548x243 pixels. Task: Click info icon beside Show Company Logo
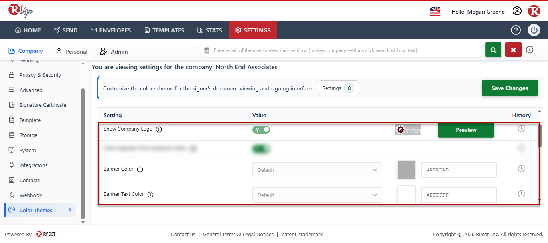[159, 129]
